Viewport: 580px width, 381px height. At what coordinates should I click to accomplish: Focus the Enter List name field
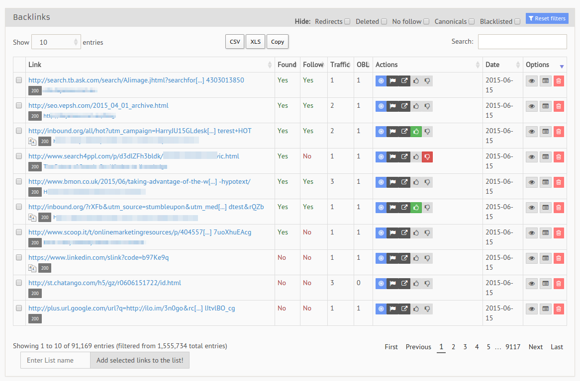tap(55, 360)
